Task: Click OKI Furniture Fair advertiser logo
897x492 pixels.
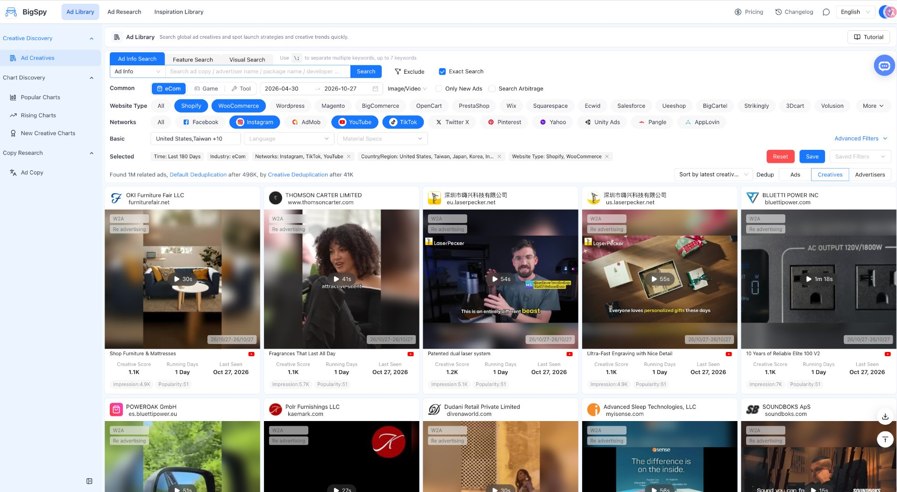Action: (x=116, y=198)
